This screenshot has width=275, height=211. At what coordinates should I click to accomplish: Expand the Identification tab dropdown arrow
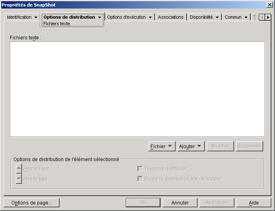click(36, 17)
